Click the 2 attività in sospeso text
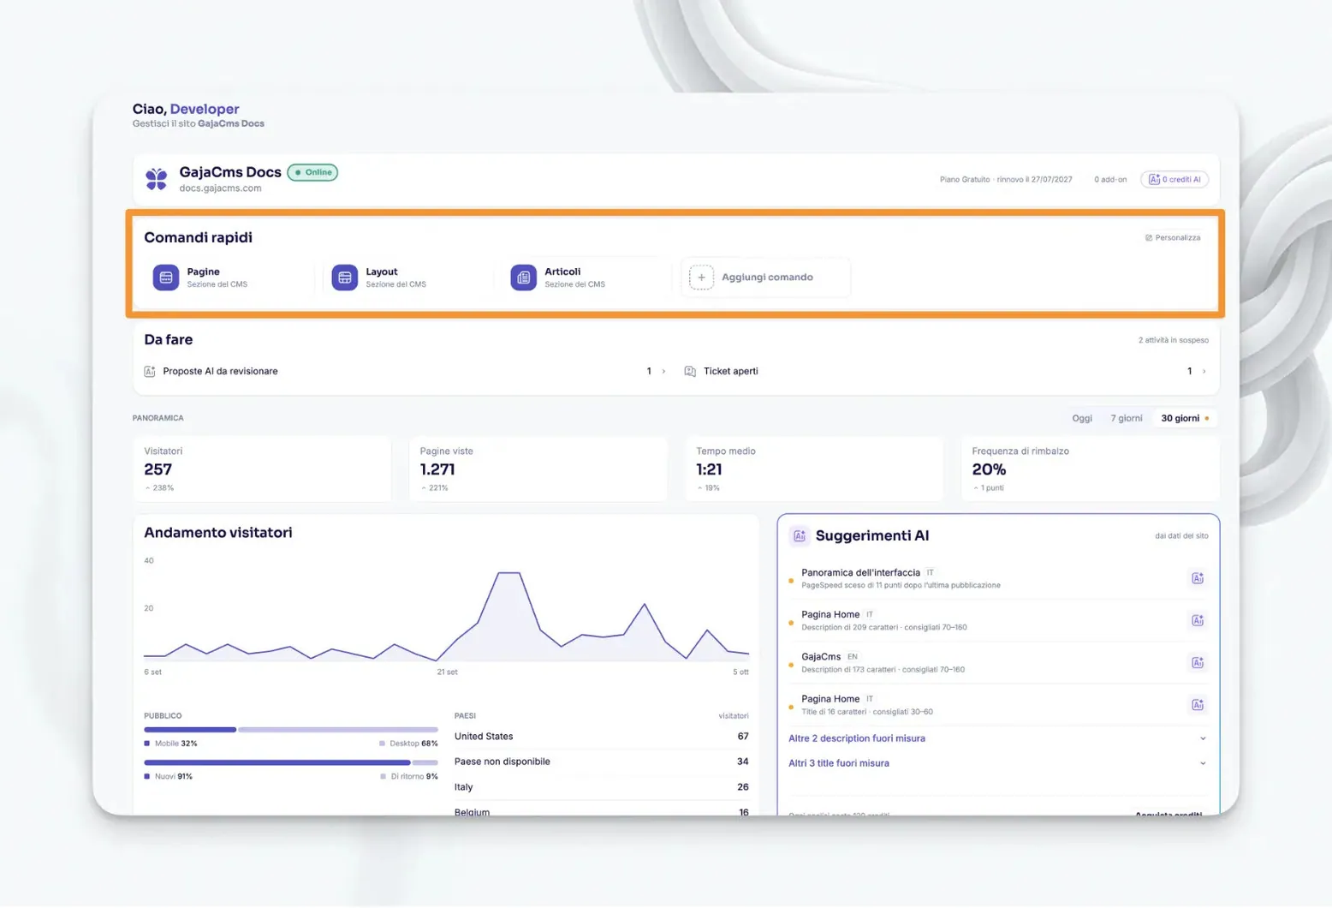Image resolution: width=1332 pixels, height=908 pixels. tap(1173, 340)
